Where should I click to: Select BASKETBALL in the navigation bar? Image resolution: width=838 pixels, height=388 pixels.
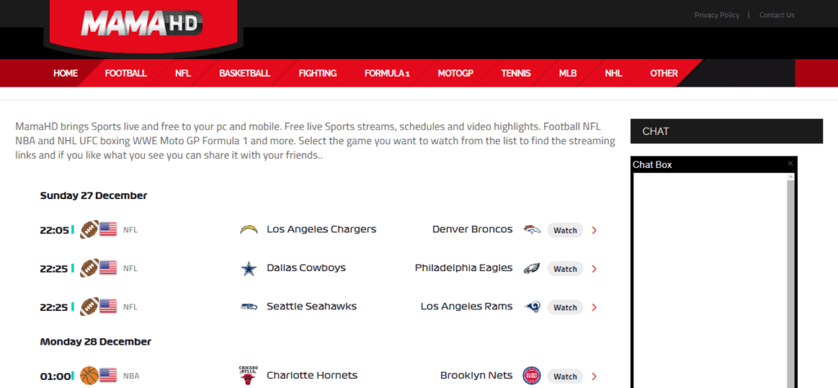point(244,73)
